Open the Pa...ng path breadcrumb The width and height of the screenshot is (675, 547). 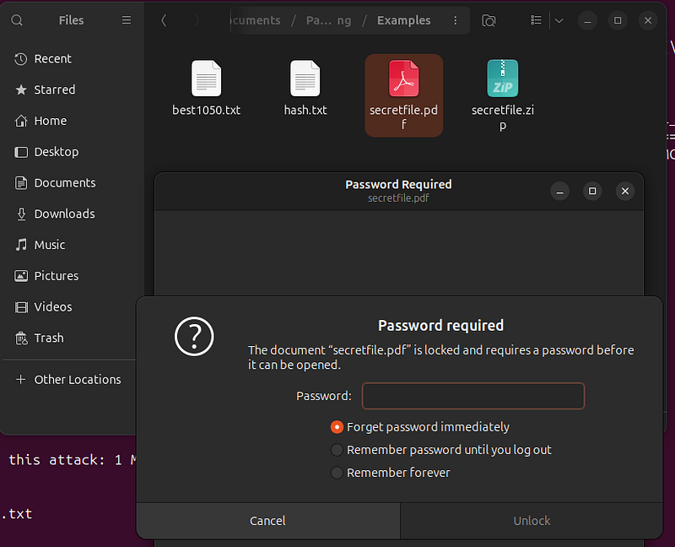[328, 20]
